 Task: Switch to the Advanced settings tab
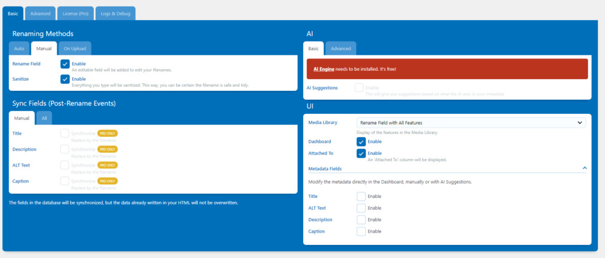41,13
